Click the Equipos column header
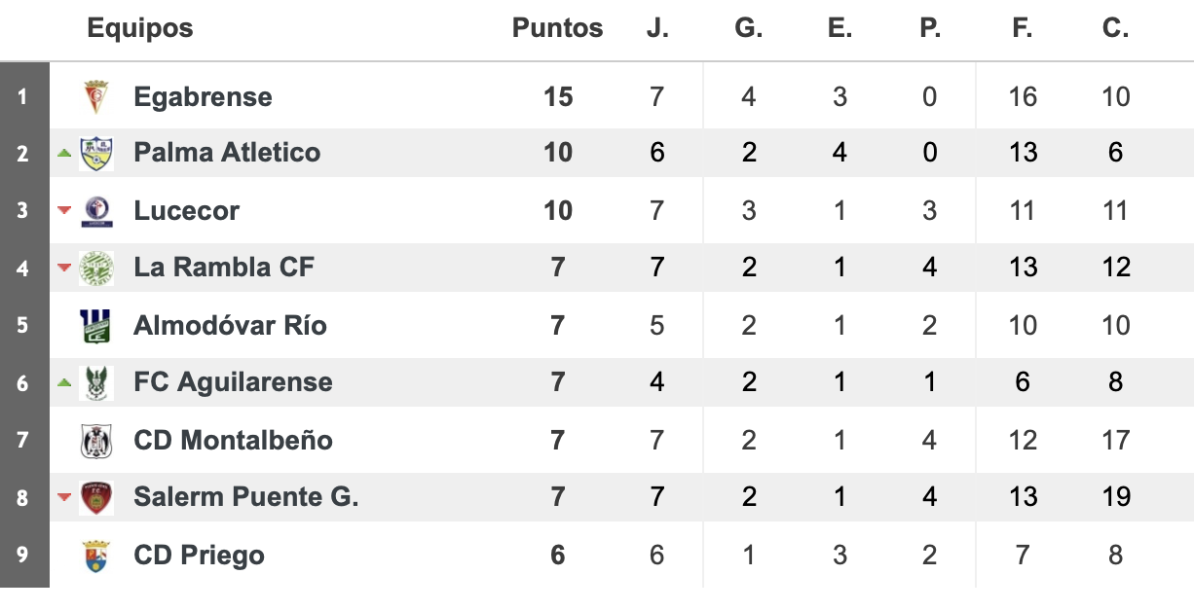 140,28
